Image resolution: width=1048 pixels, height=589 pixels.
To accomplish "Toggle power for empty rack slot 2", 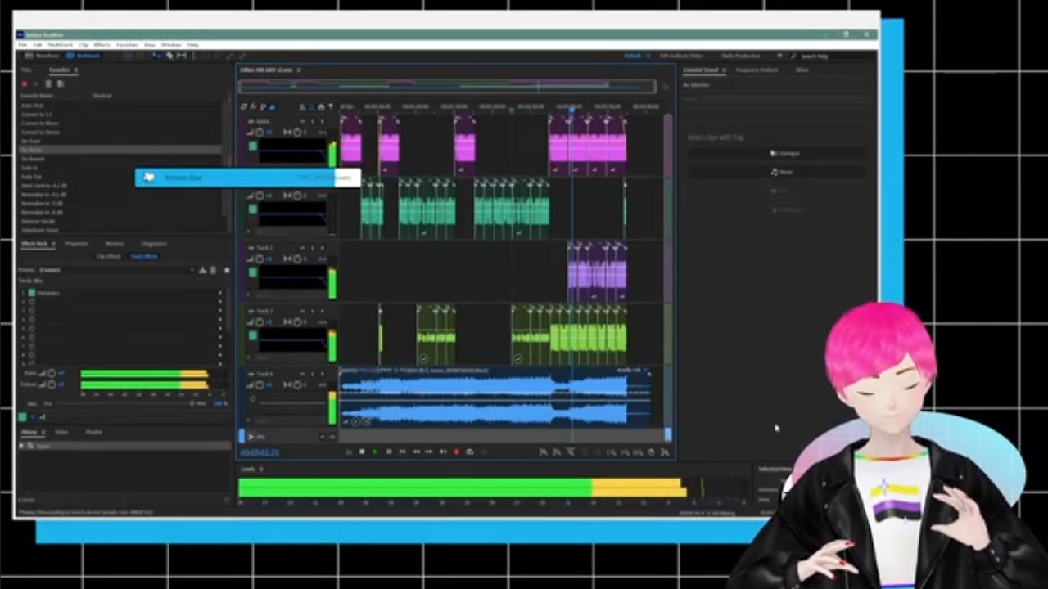I will tap(32, 302).
